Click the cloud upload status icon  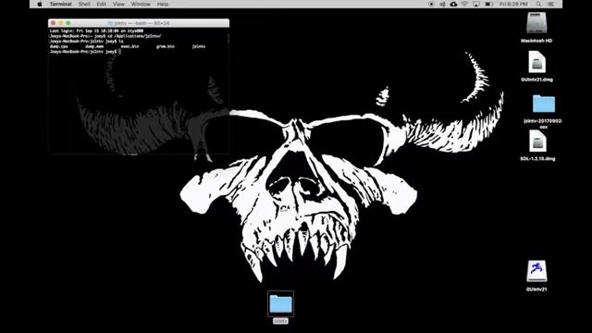coord(453,4)
